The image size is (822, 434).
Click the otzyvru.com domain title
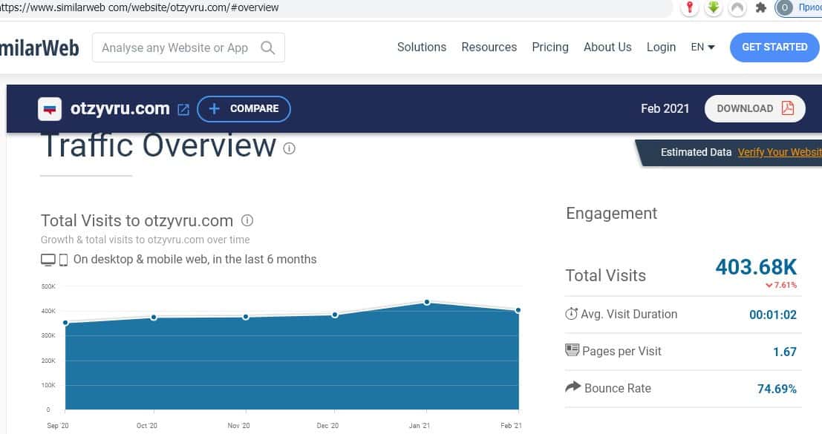(x=120, y=108)
